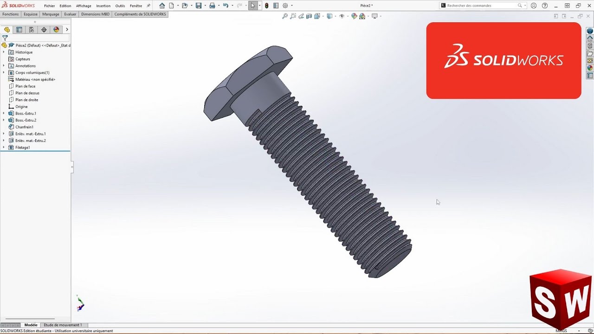This screenshot has width=594, height=334.
Task: Select Plan de face in tree
Action: (x=25, y=86)
